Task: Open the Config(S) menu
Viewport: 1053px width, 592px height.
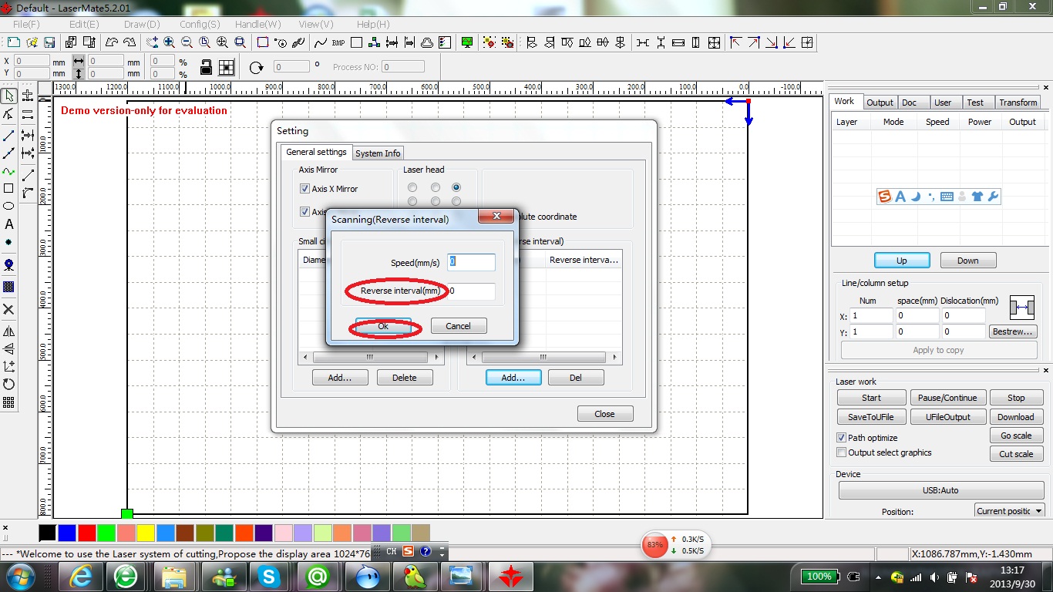Action: click(200, 25)
